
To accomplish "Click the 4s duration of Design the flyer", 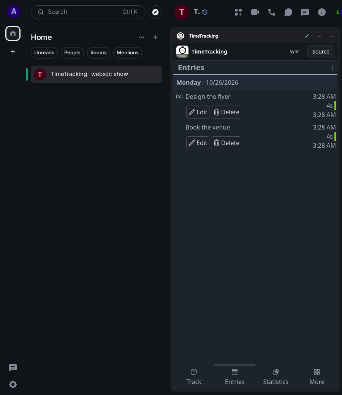I will click(329, 106).
